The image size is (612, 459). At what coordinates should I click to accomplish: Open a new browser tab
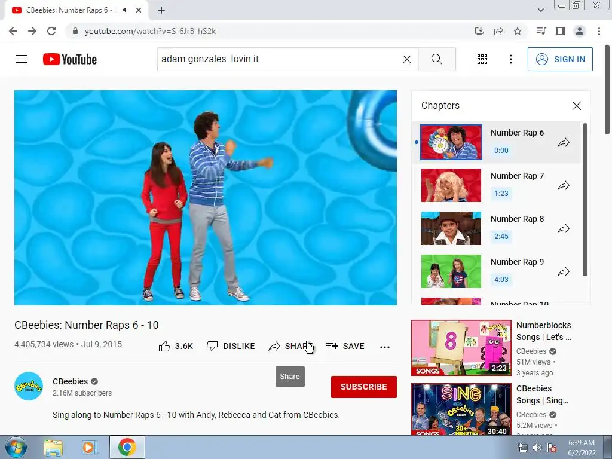pyautogui.click(x=161, y=10)
